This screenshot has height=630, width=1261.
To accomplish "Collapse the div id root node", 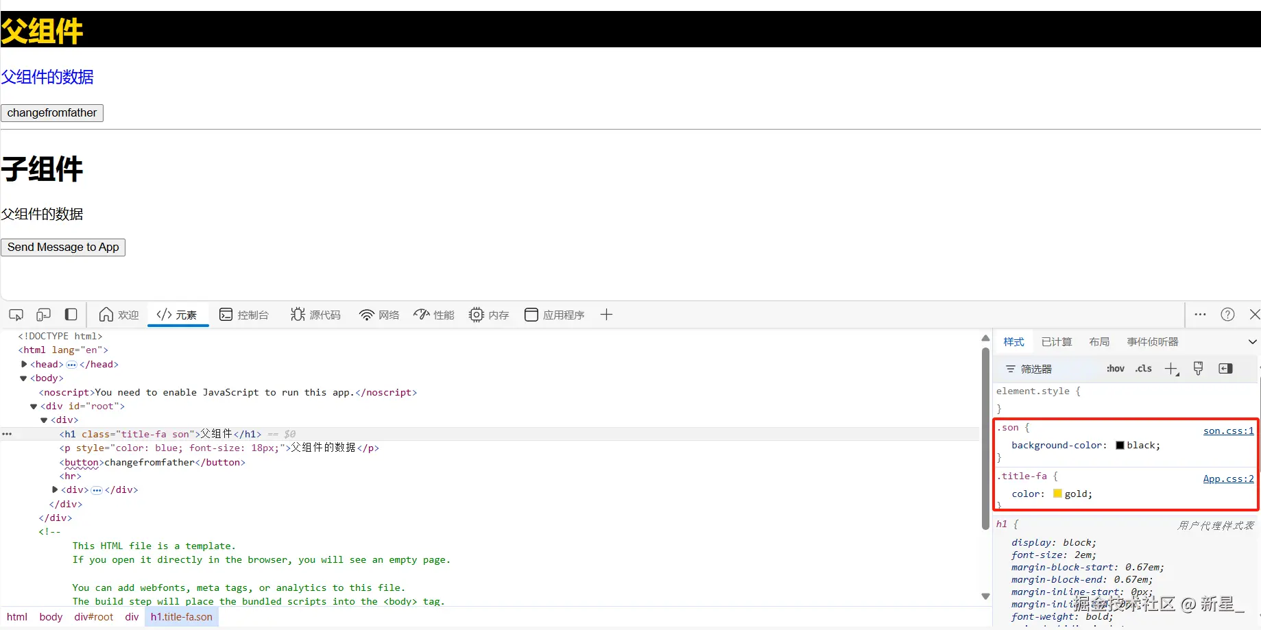I will (x=34, y=407).
